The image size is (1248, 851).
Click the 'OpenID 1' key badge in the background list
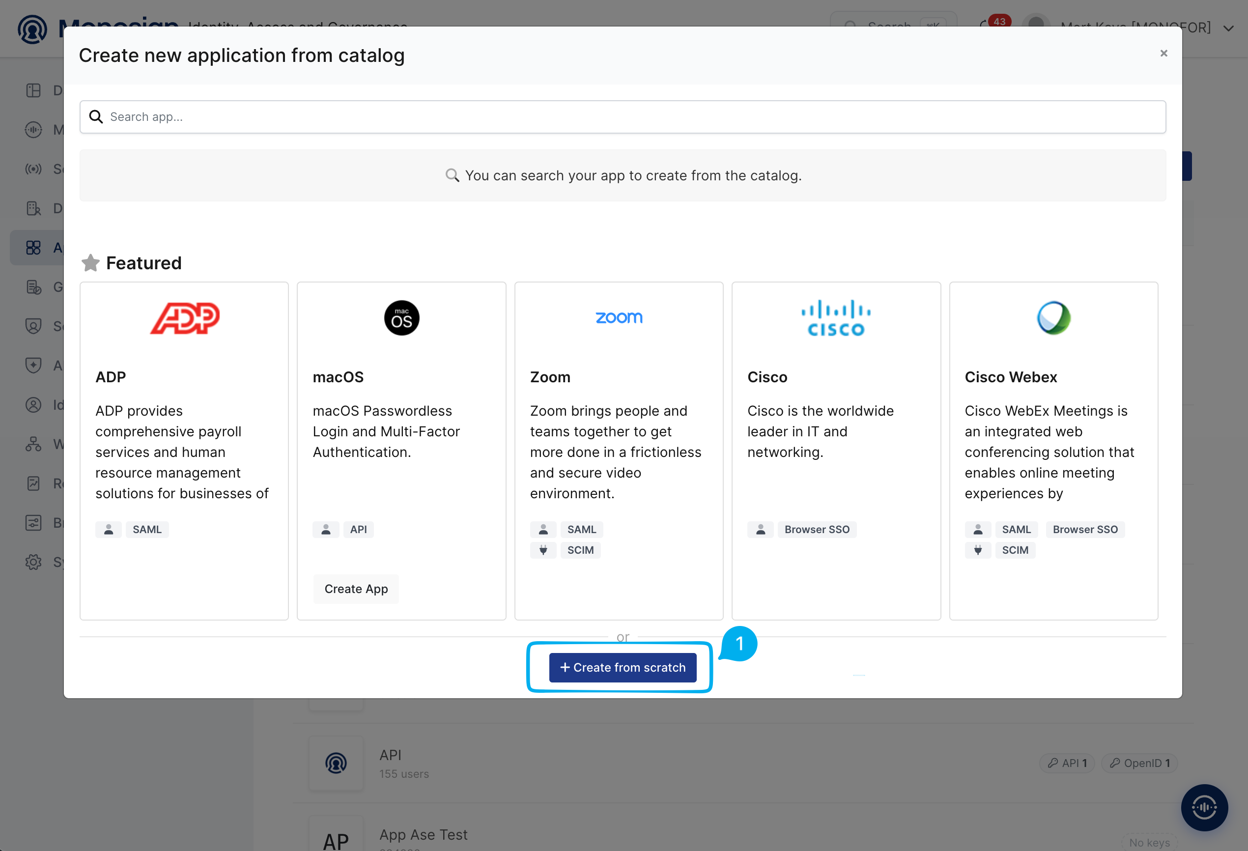[1139, 763]
